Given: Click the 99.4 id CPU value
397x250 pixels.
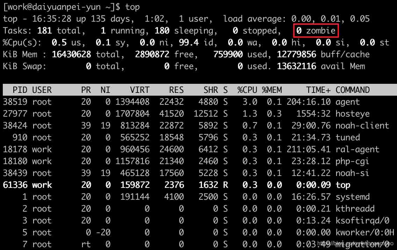Looking at the screenshot, I should [196, 43].
